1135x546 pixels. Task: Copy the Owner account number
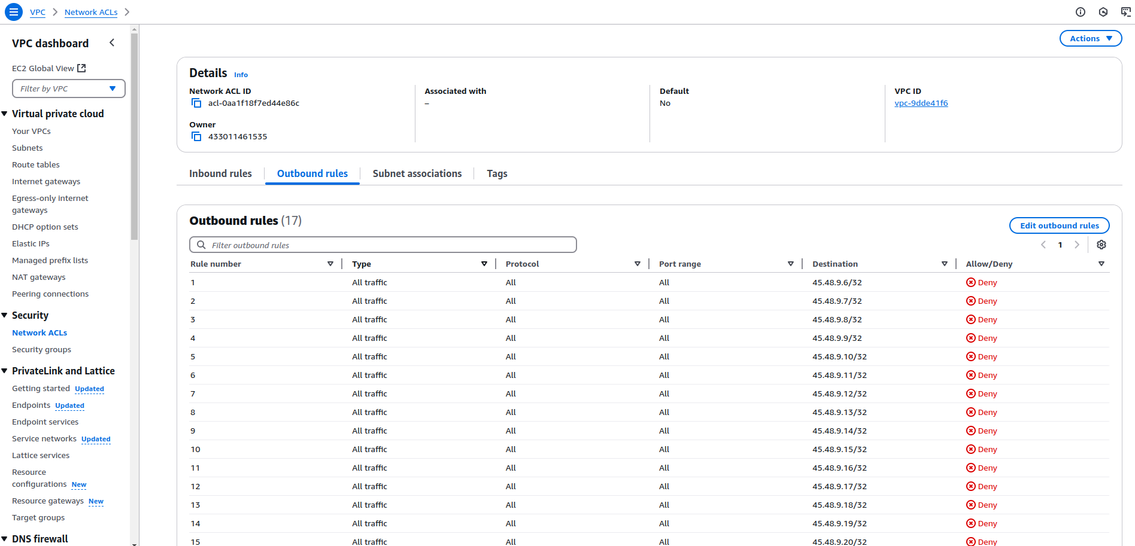click(196, 137)
